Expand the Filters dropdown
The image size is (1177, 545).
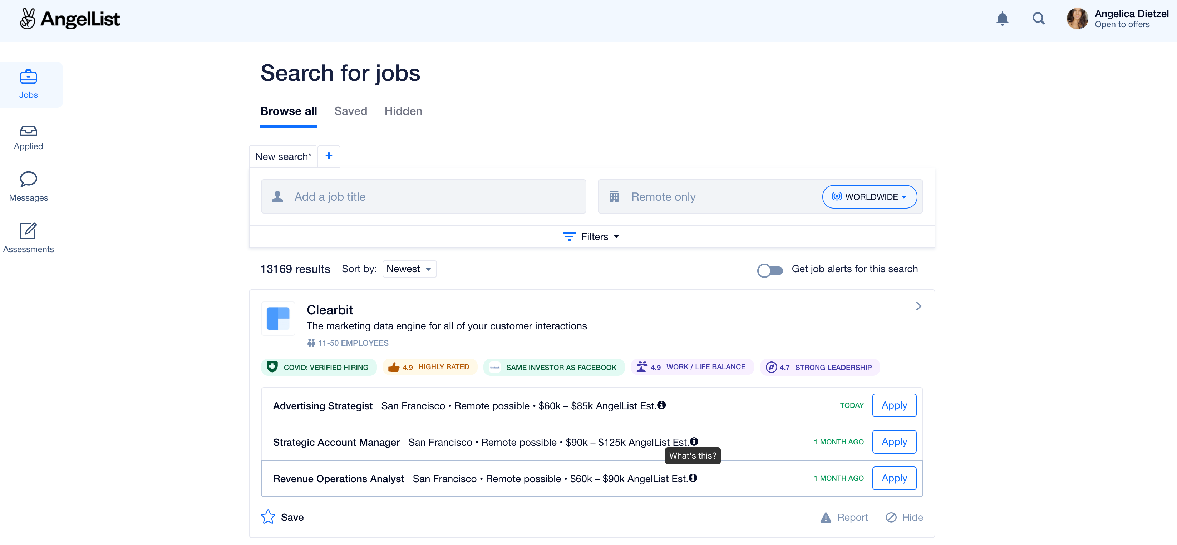pyautogui.click(x=591, y=236)
